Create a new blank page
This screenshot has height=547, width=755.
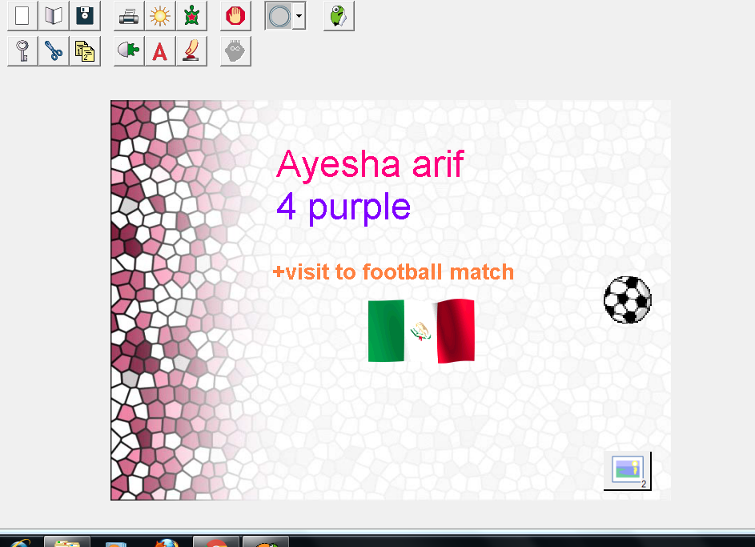pos(22,15)
